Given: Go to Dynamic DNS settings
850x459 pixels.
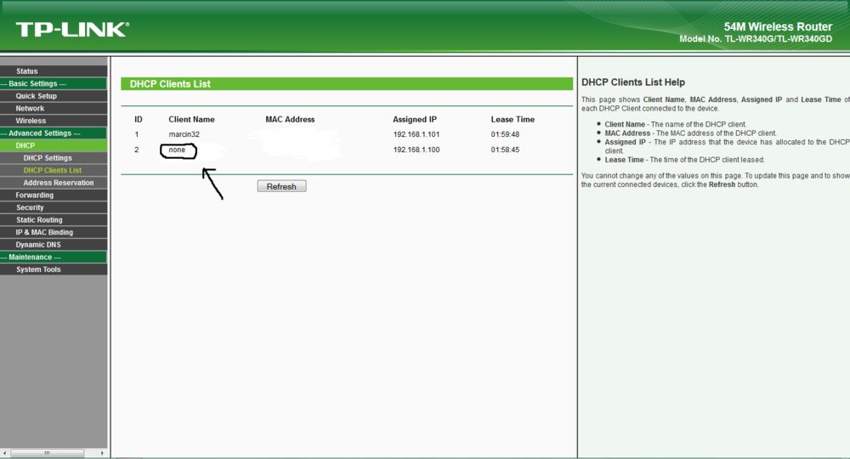Looking at the screenshot, I should pos(38,245).
